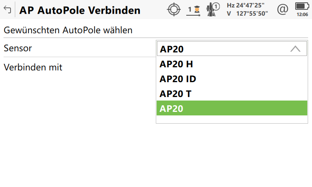Viewport: 312px width, 187px height.
Task: Tap the clock time display 12:06
Action: 302,14
